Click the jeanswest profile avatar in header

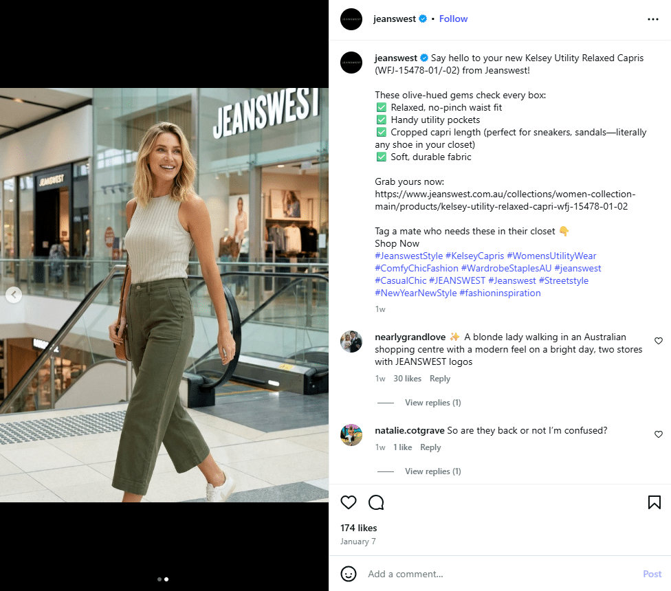[x=351, y=19]
